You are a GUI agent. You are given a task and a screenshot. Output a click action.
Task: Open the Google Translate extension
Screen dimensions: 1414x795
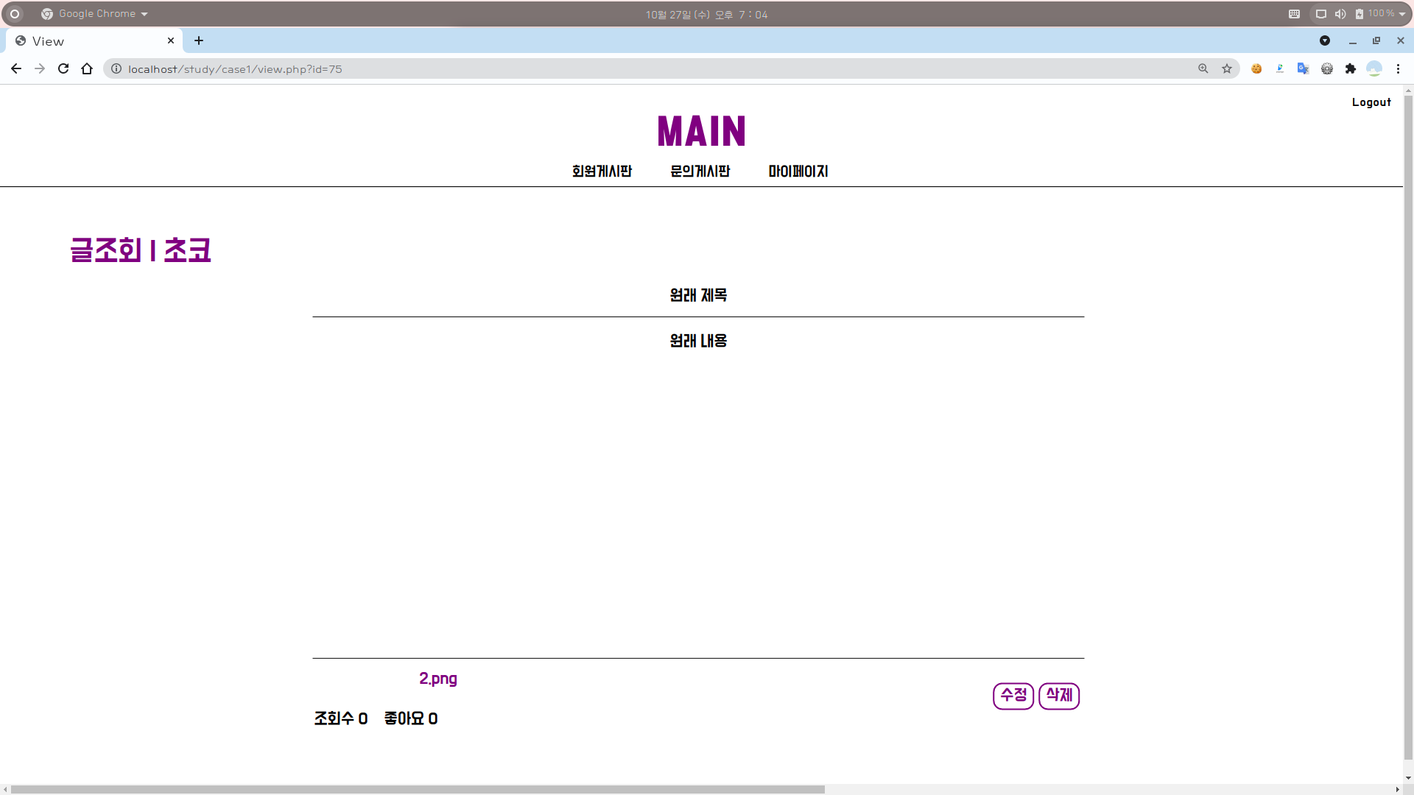[1303, 68]
